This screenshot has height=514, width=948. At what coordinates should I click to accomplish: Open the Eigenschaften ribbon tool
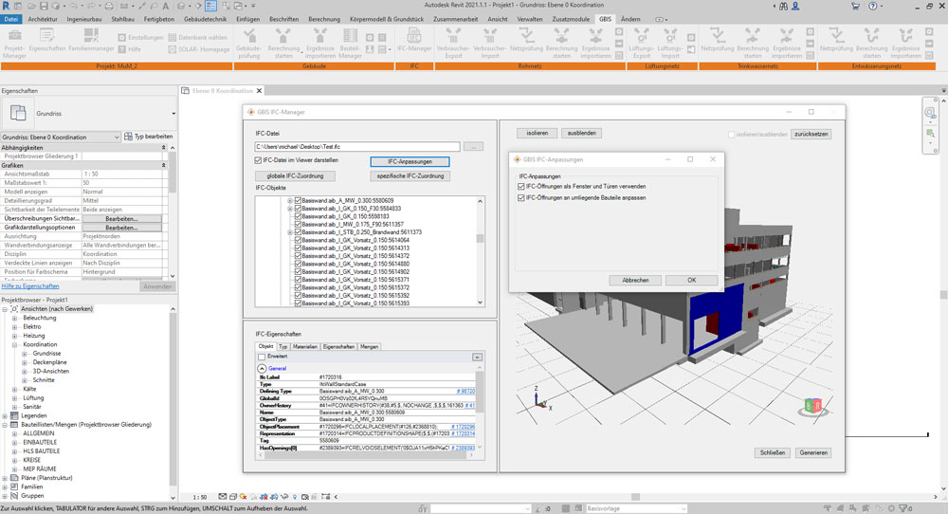[x=47, y=40]
